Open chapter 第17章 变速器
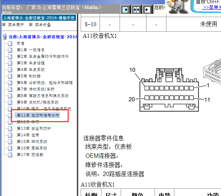This screenshot has height=196, width=221. (30, 155)
